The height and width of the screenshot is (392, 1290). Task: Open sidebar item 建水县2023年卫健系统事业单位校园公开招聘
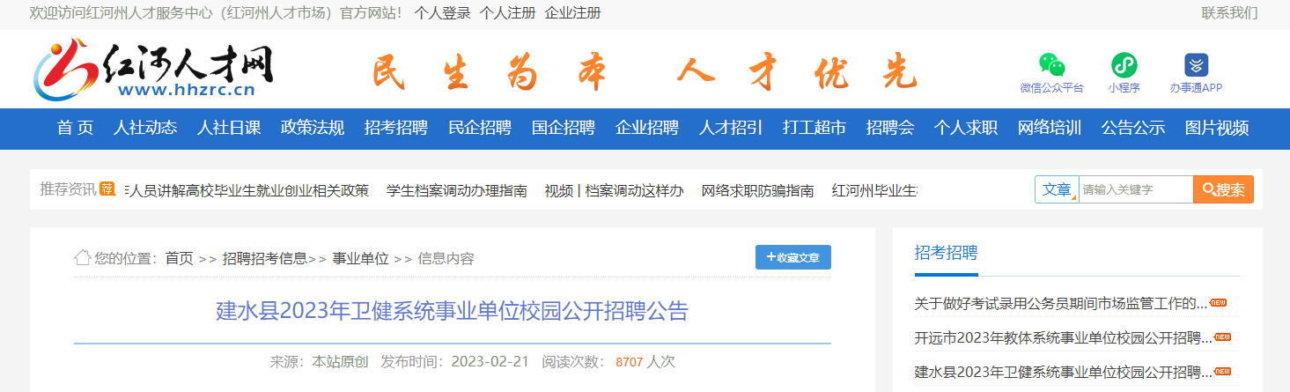[x=1063, y=371]
